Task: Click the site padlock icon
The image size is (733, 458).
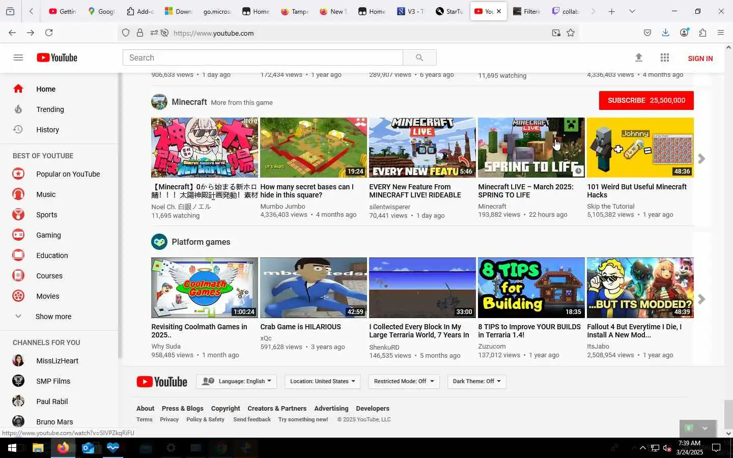Action: point(140,33)
